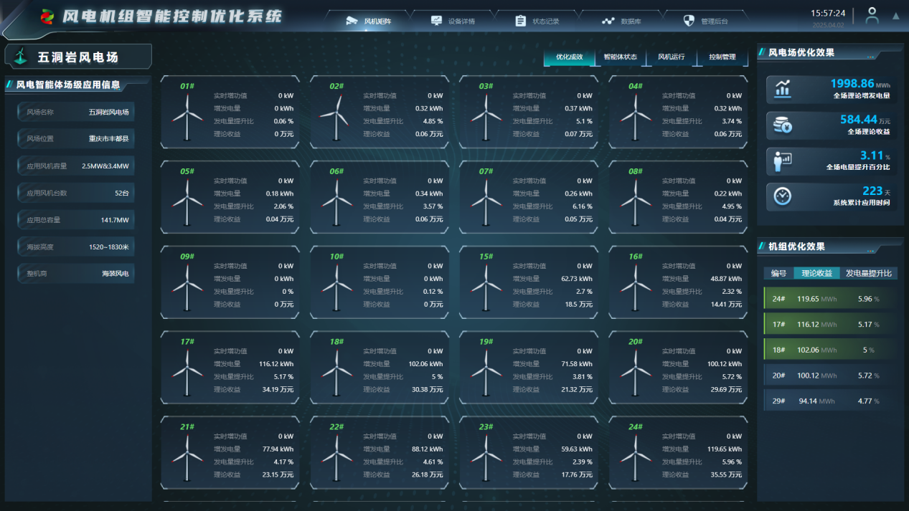Go to the 管理后台 tab
This screenshot has height=511, width=909.
(707, 22)
